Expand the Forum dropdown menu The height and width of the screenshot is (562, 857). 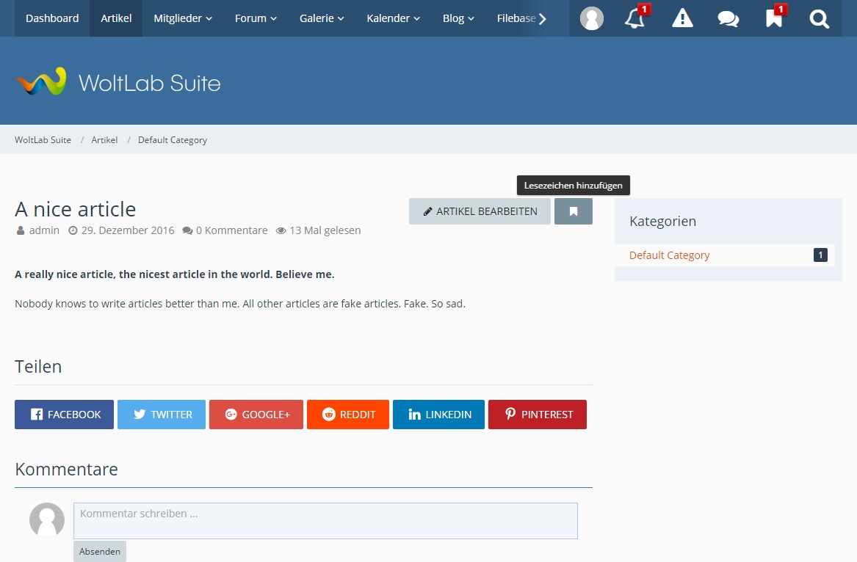(x=256, y=18)
